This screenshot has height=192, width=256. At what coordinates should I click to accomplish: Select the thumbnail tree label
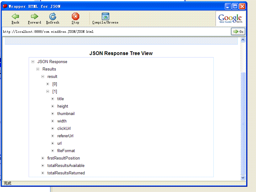click(66, 113)
